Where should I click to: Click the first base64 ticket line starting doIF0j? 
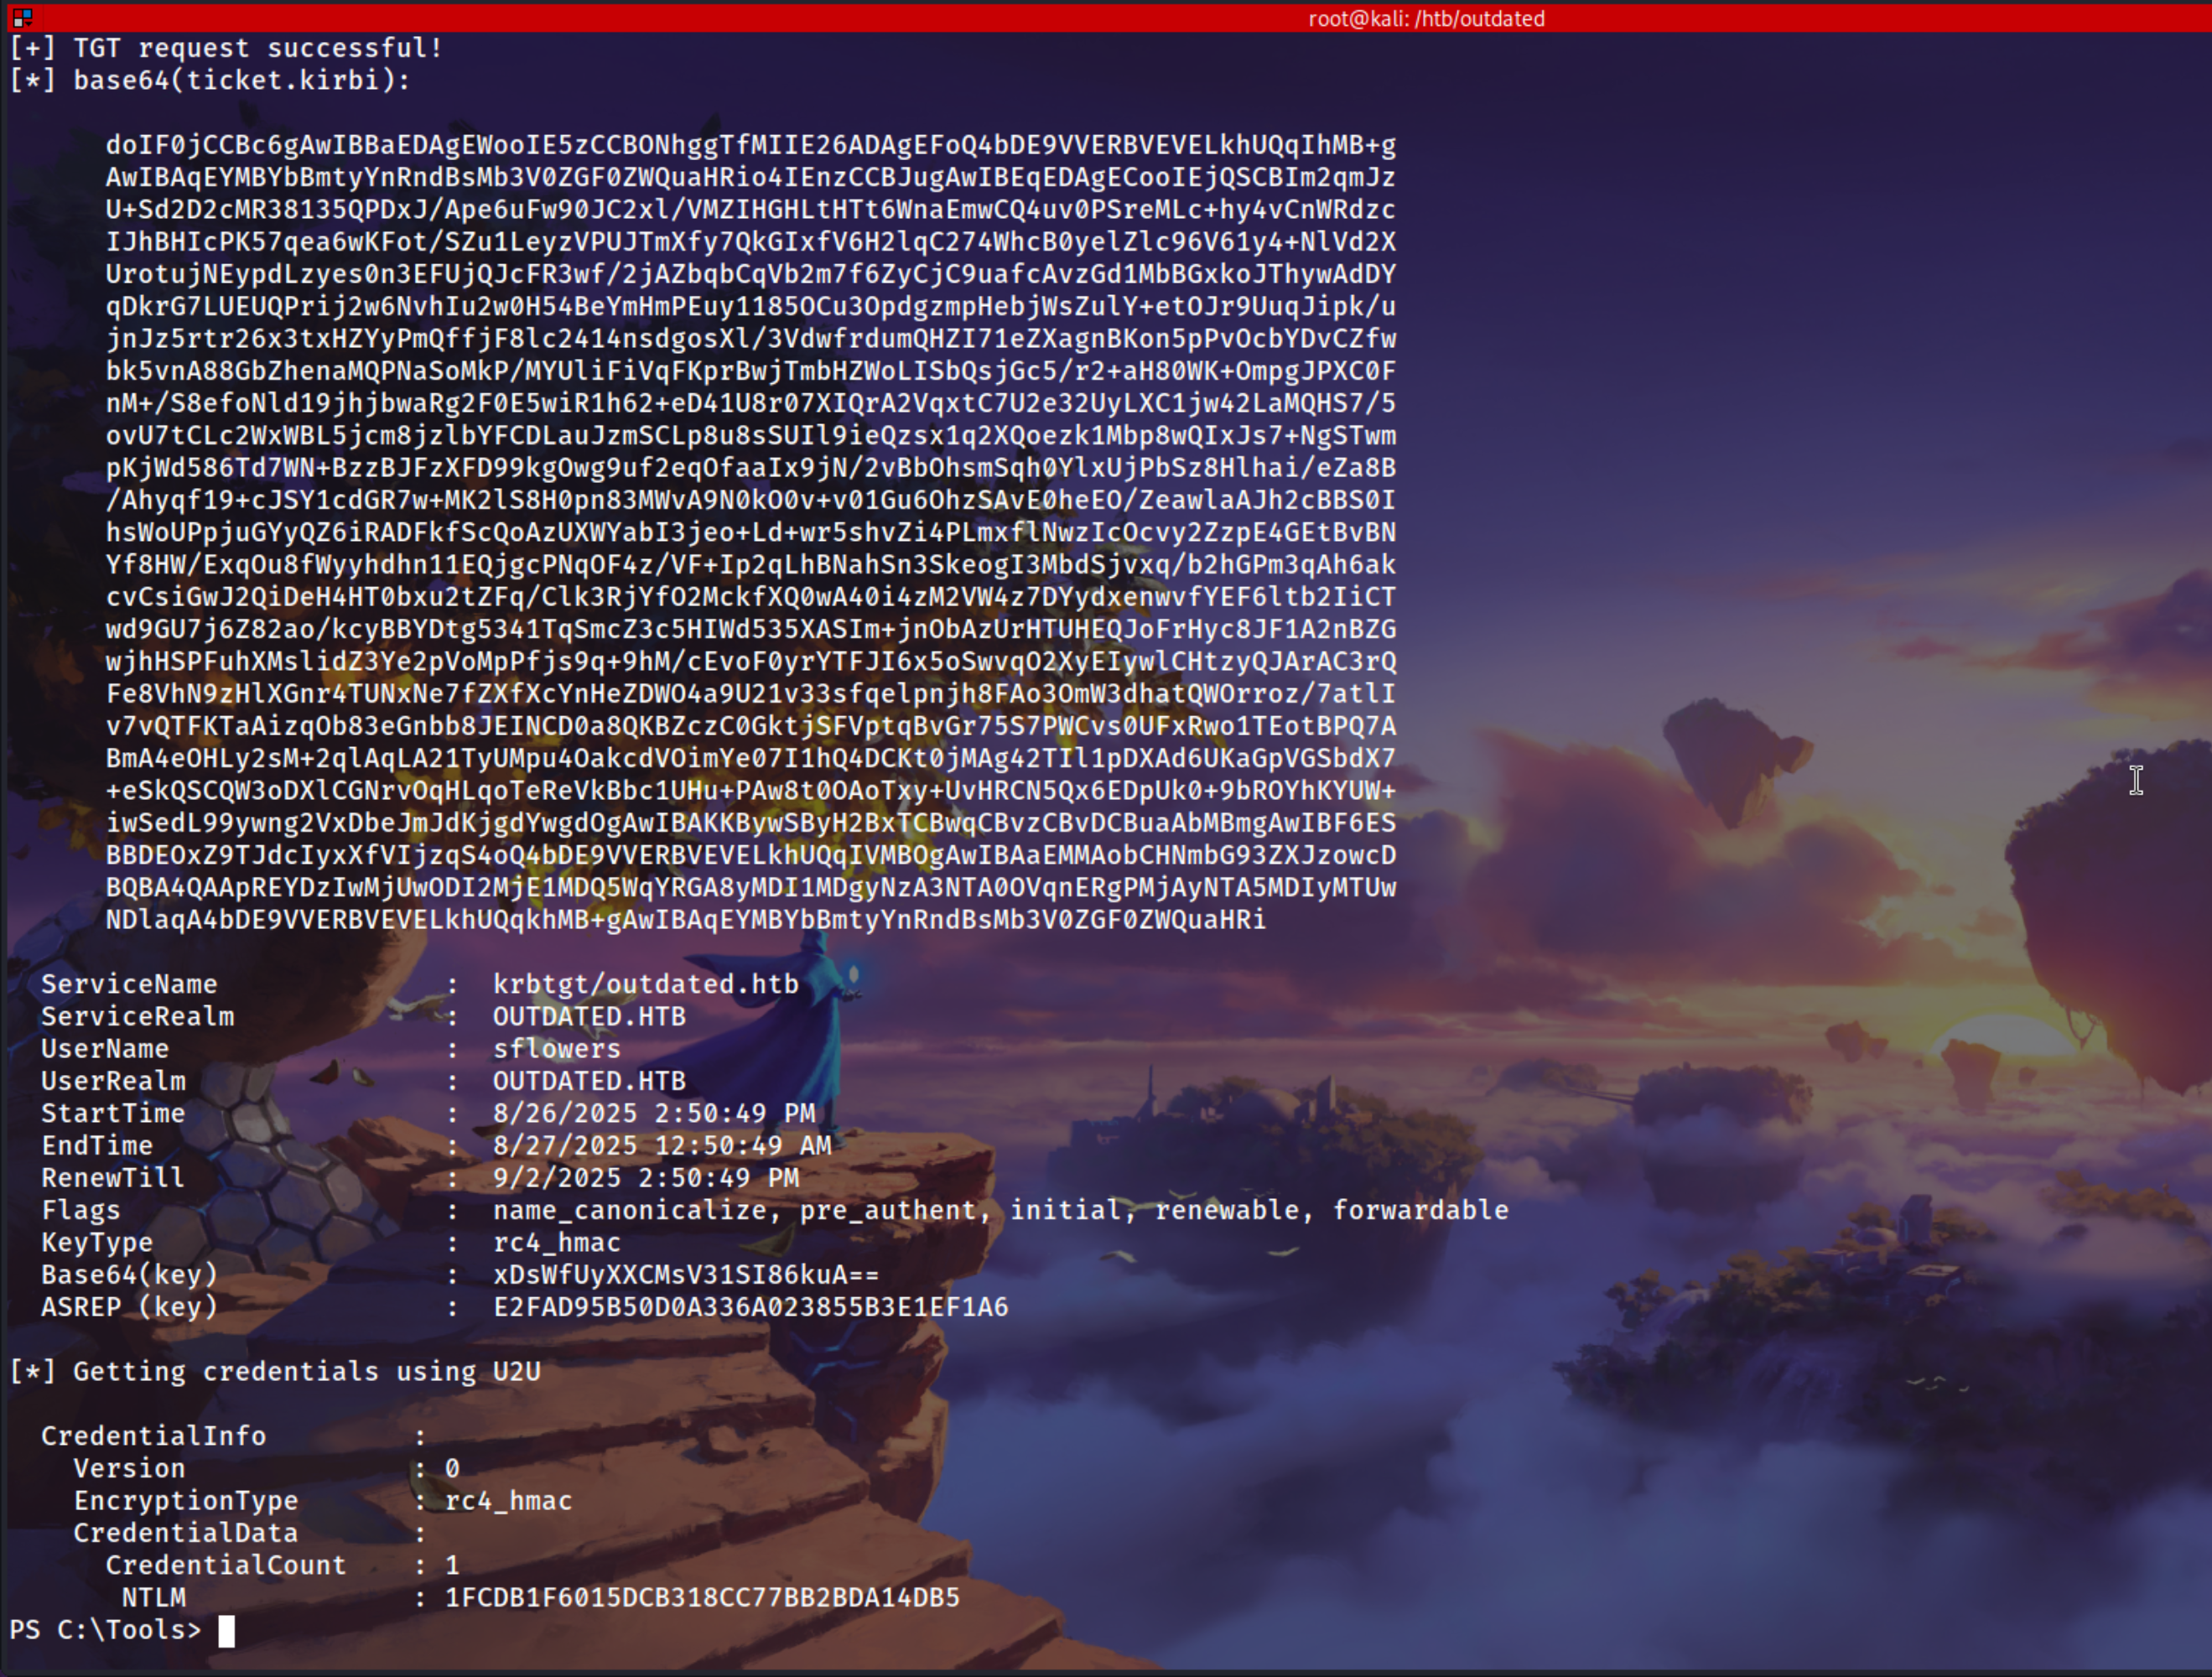click(750, 145)
